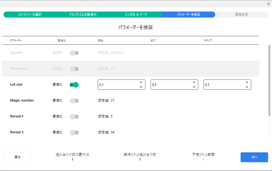Click the 次へ button
This screenshot has width=272, height=171.
254,157
